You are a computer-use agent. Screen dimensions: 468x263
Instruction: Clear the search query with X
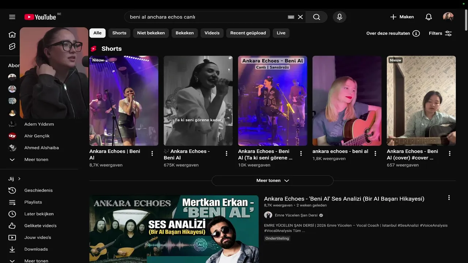300,17
